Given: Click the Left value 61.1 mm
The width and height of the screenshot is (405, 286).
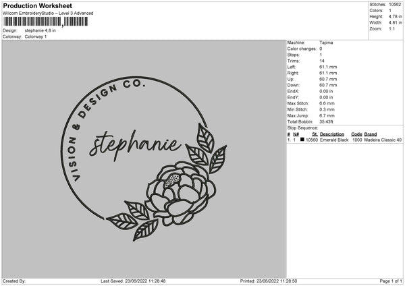Looking at the screenshot, I should (x=328, y=67).
